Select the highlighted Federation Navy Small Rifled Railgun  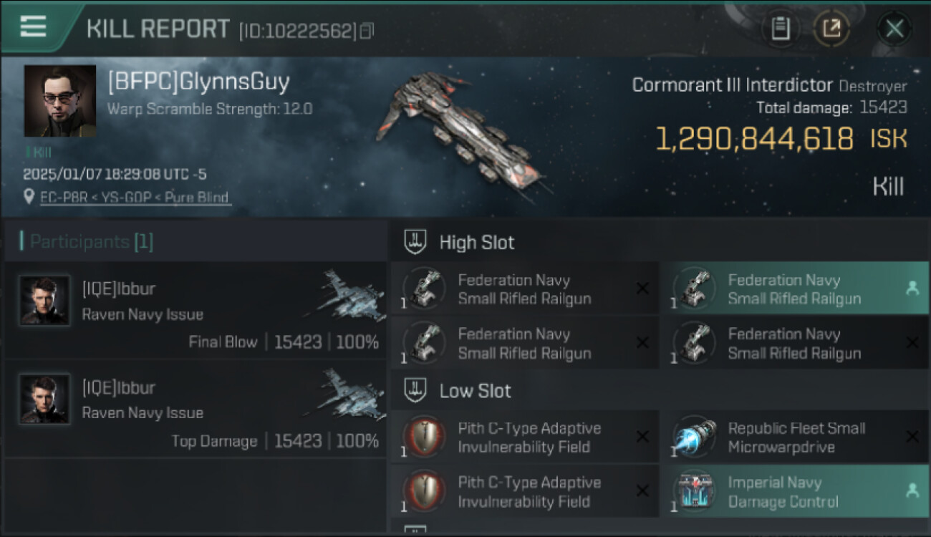point(793,289)
